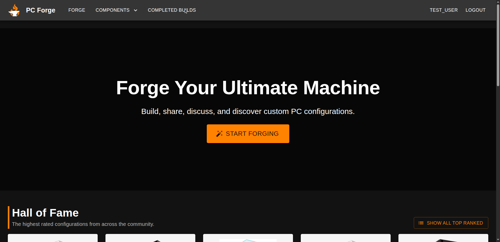Screen dimensions: 500x242
Task: Open Completed Builds in the navbar
Action: 172,10
